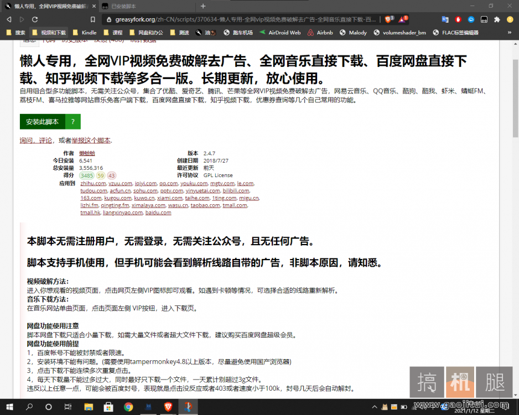This screenshot has width=519, height=415.
Task: Click the 举报这个脚本 report link
Action: (x=91, y=141)
